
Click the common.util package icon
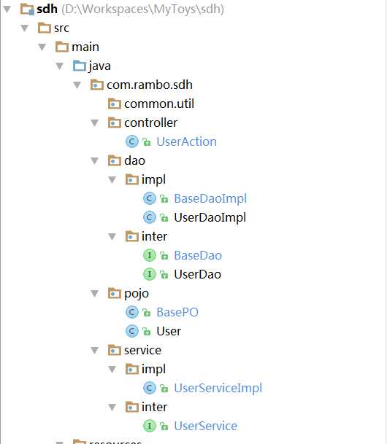tap(115, 104)
